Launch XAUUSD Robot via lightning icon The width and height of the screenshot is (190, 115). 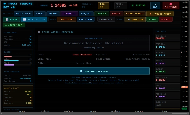pyautogui.click(x=150, y=14)
